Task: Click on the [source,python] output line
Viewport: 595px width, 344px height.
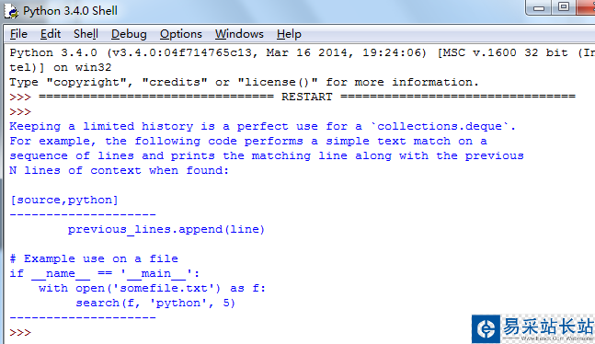Action: (x=64, y=201)
